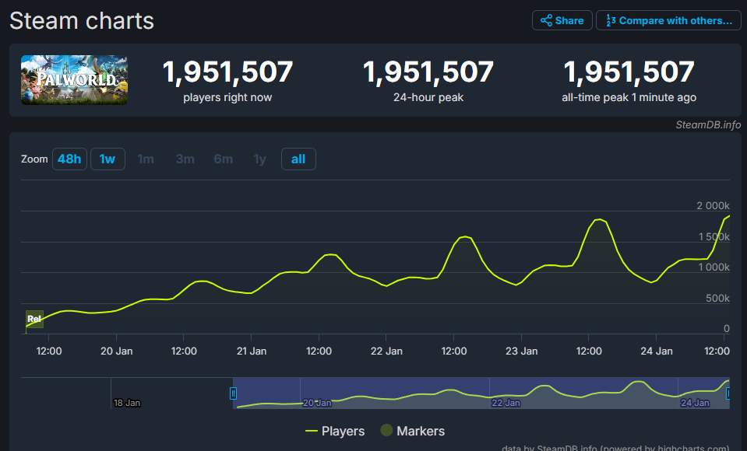Click the Rel release marker on chart
The width and height of the screenshot is (747, 451).
coord(34,319)
